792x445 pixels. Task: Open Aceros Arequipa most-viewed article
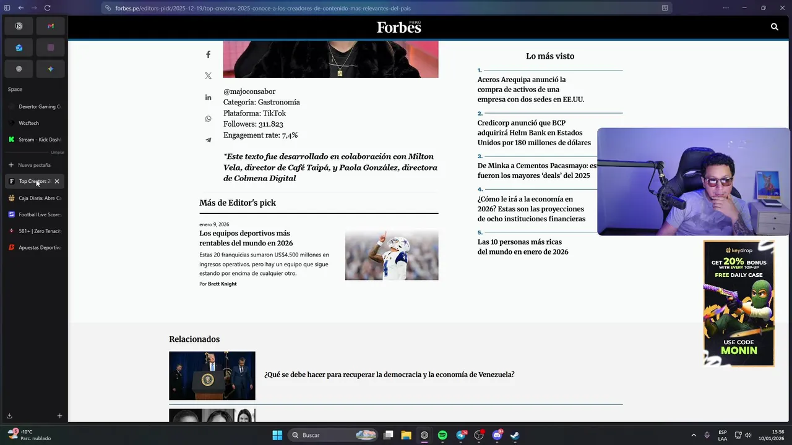530,90
